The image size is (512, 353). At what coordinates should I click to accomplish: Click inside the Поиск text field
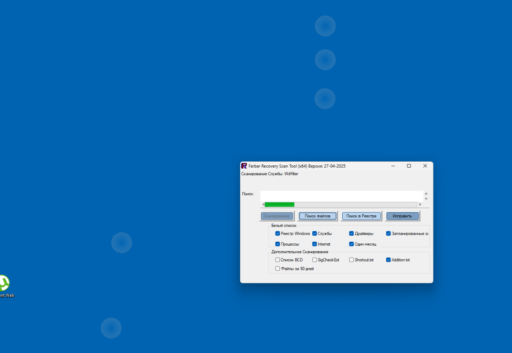341,196
